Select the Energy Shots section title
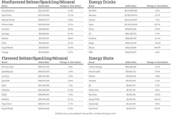This screenshot has width=171, height=115. (101, 58)
